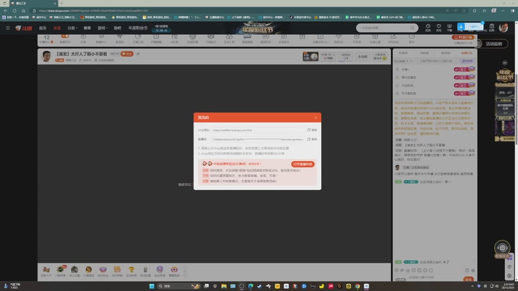
Task: Close the orange stream code dialog
Action: coord(315,118)
